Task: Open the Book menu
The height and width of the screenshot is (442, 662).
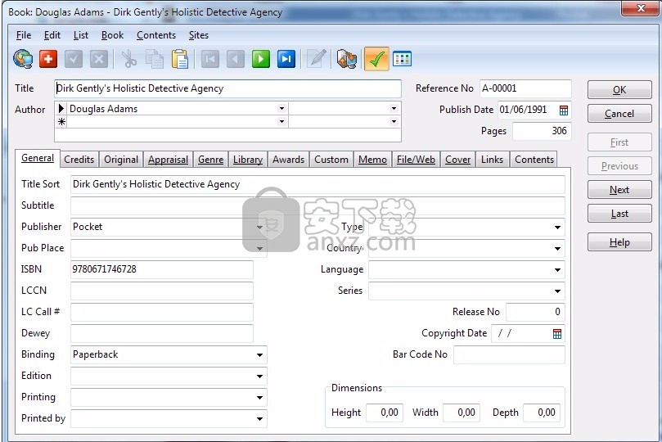Action: tap(112, 35)
